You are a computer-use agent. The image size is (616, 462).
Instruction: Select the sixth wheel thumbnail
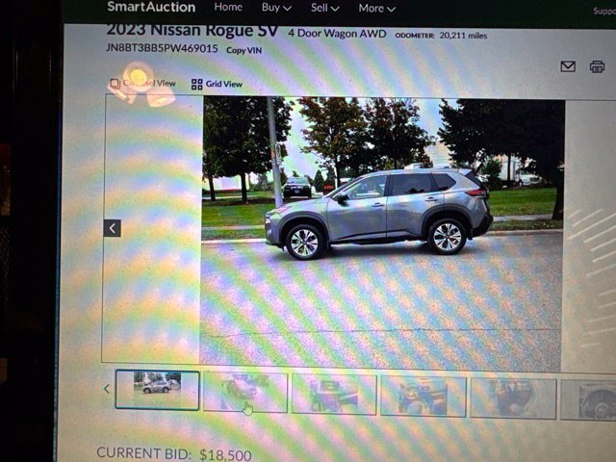[x=588, y=400]
